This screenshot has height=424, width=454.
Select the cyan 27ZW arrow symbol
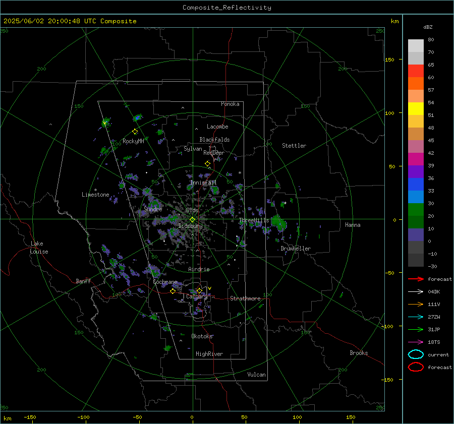(416, 317)
